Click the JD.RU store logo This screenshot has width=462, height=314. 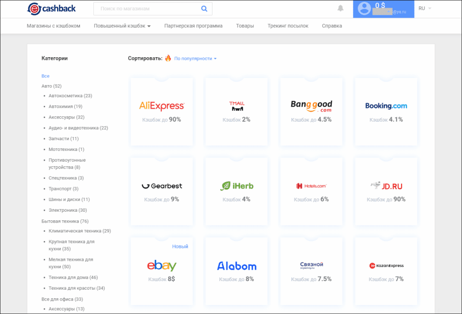pos(386,186)
